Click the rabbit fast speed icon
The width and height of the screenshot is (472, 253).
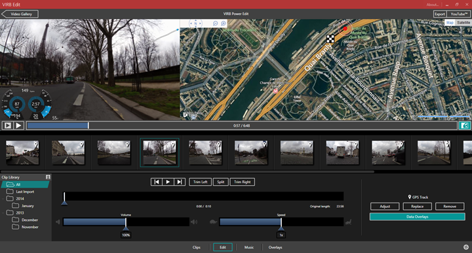pos(349,222)
